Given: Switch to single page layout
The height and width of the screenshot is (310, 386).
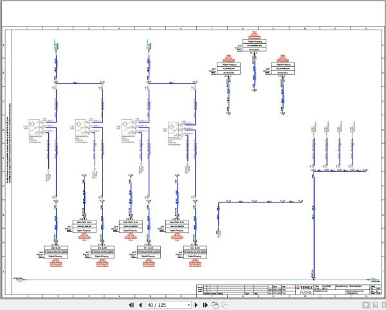Looking at the screenshot, I should click(x=366, y=305).
